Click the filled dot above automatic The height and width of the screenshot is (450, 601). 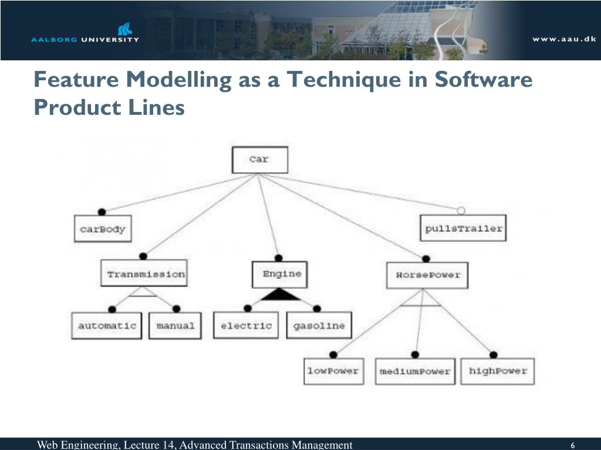[x=112, y=309]
